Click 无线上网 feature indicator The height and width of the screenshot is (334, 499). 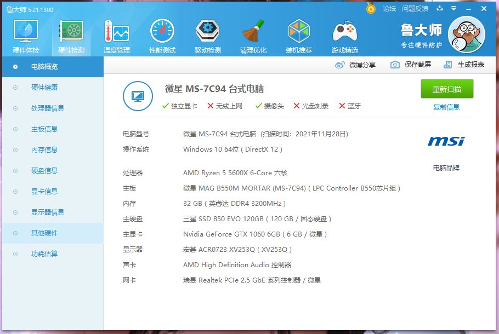click(225, 106)
